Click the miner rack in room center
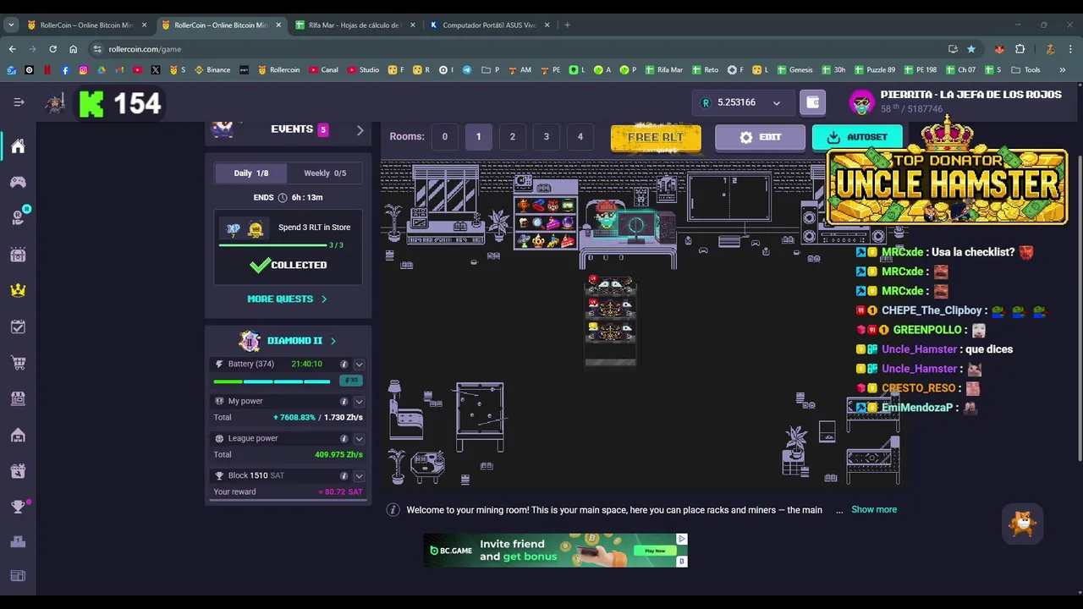The image size is (1083, 609). [610, 320]
